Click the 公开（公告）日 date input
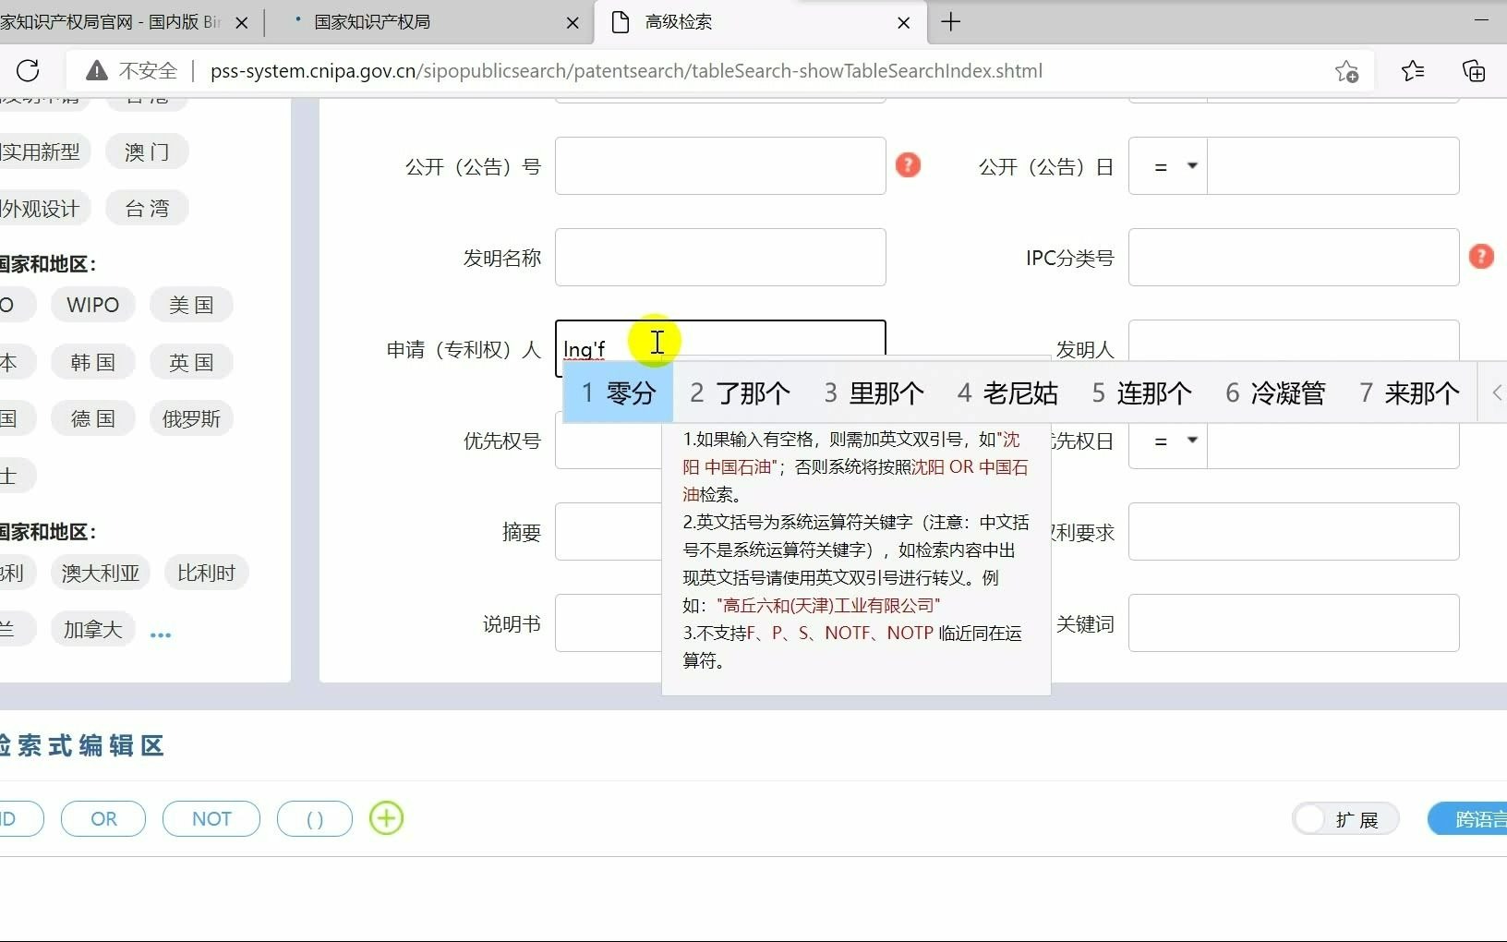 pos(1333,166)
